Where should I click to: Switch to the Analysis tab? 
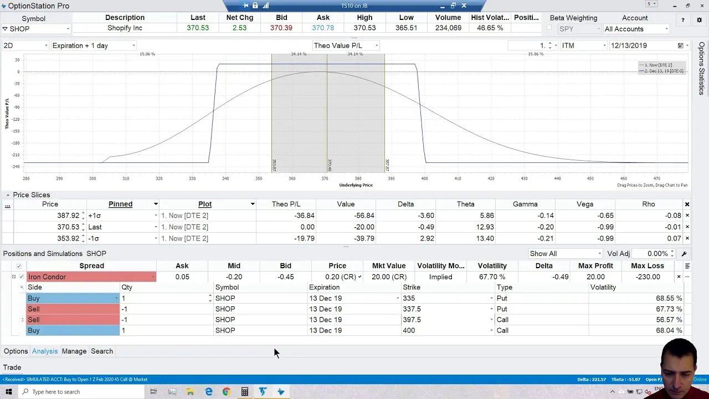pos(45,351)
